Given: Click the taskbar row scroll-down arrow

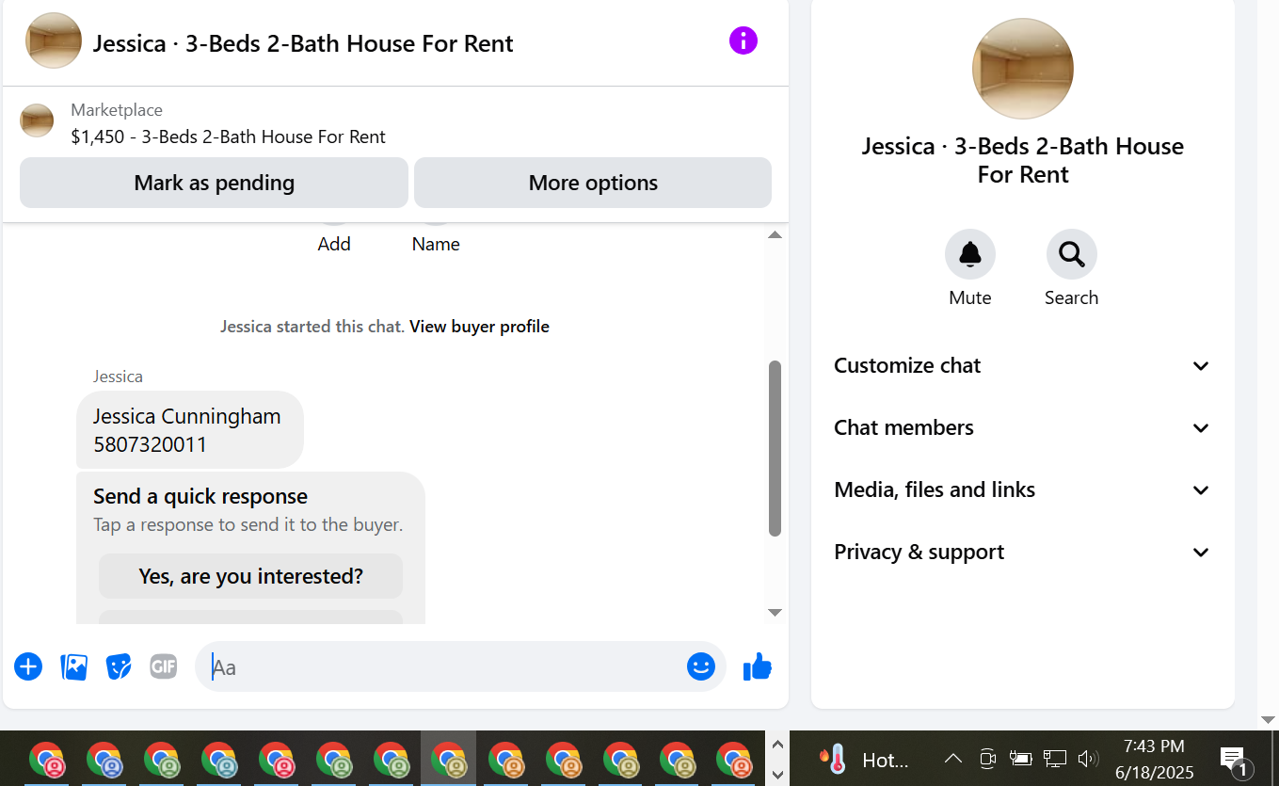Looking at the screenshot, I should point(777,774).
